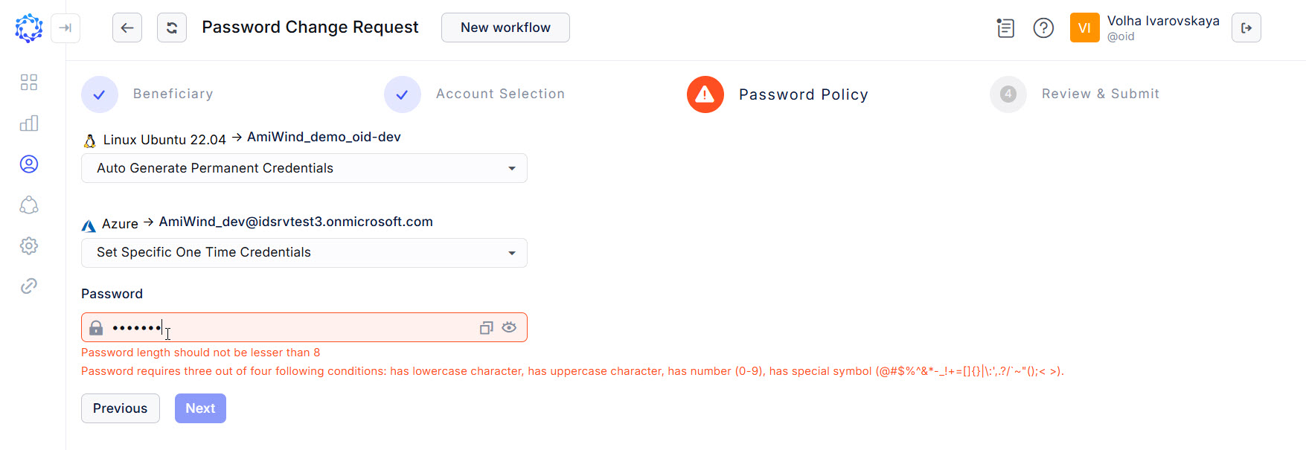Screen dimensions: 1306x450
Task: Select the user accounts icon in the sidebar
Action: tap(28, 164)
